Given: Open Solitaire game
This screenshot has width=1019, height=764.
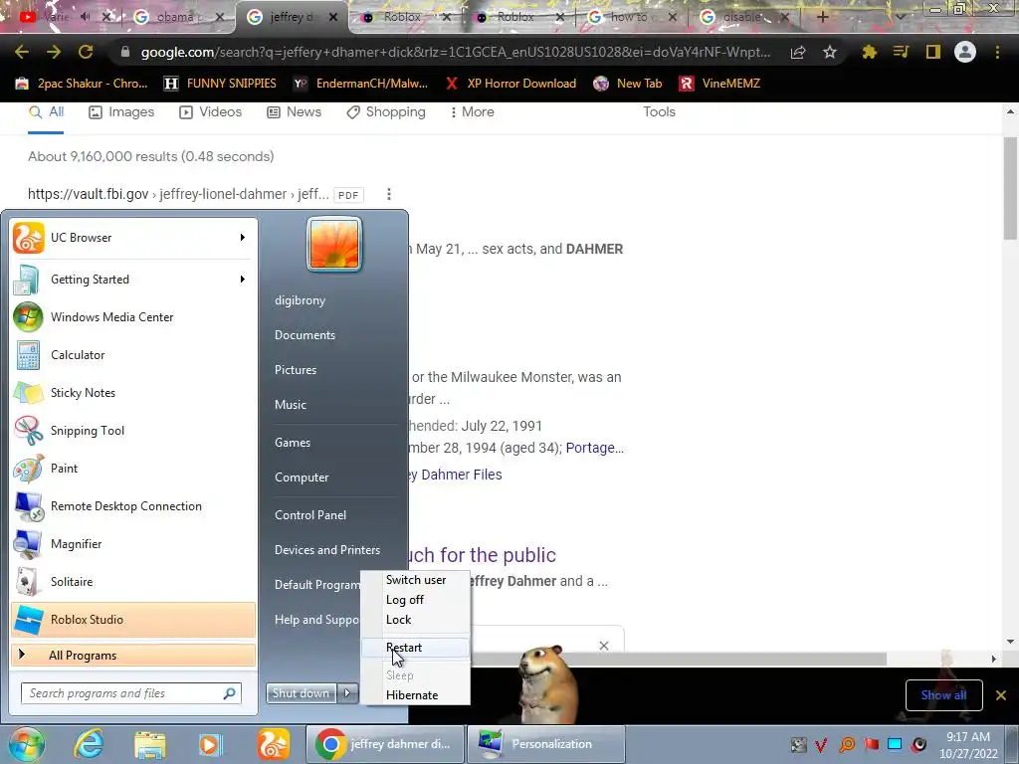Looking at the screenshot, I should pyautogui.click(x=132, y=581).
